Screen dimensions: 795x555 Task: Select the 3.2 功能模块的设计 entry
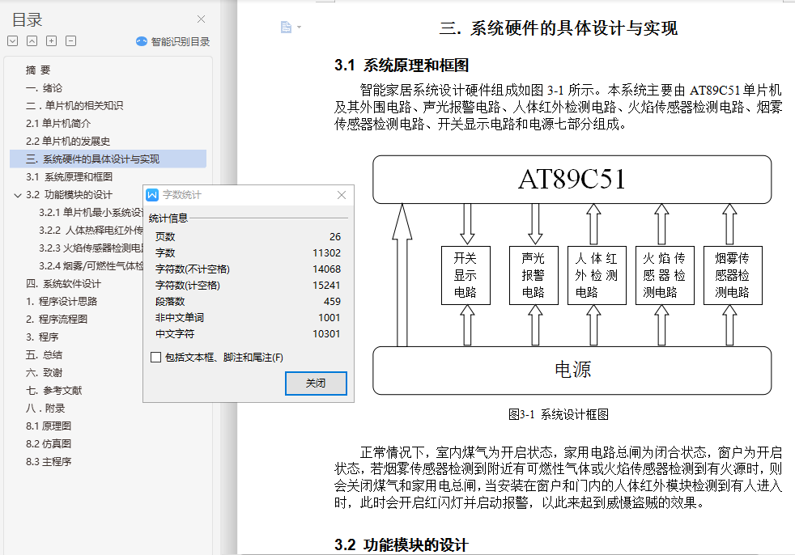coord(69,195)
